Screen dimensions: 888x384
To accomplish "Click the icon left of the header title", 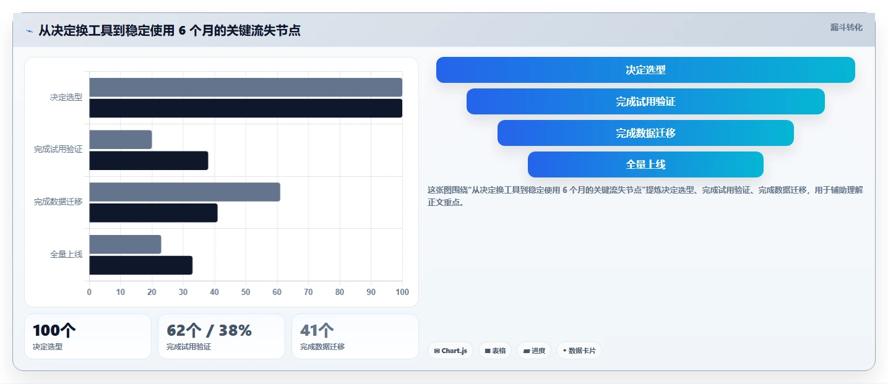I will pos(29,31).
